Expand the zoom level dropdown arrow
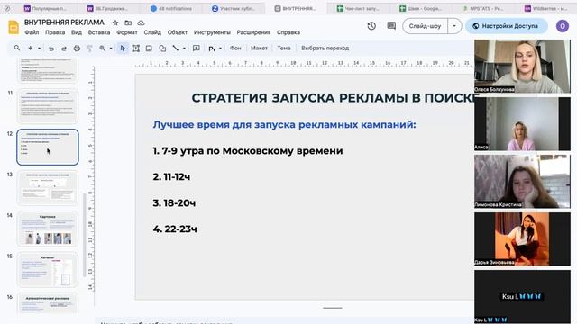Image resolution: width=577 pixels, height=324 pixels. tap(111, 48)
